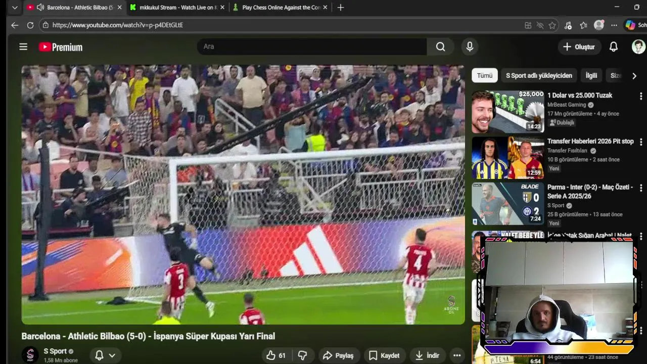Like the video (61 likes)
This screenshot has width=647, height=364.
coord(276,355)
